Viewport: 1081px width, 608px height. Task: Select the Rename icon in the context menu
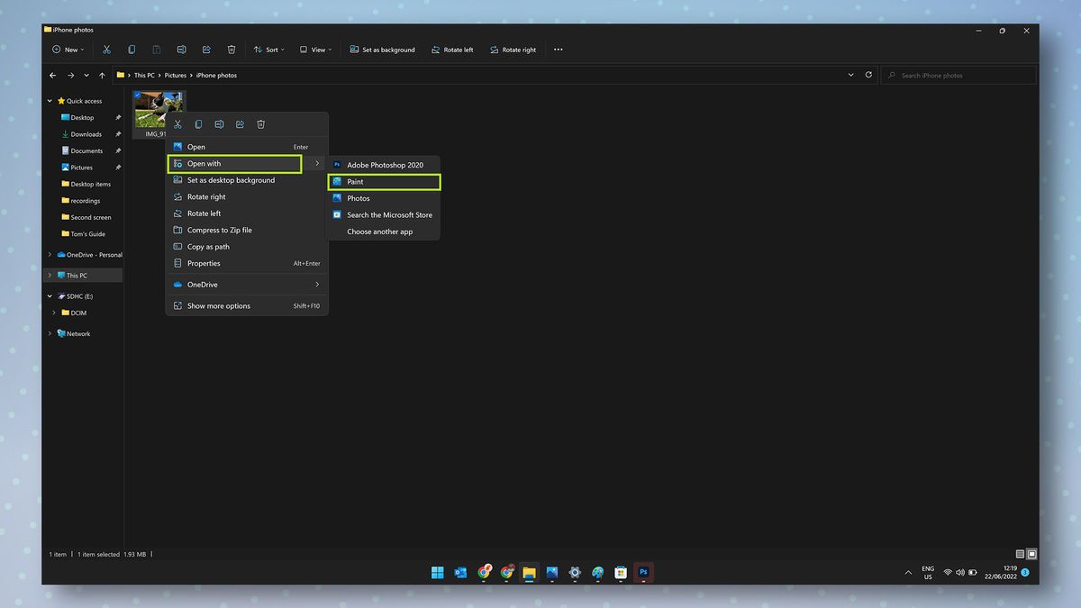219,123
